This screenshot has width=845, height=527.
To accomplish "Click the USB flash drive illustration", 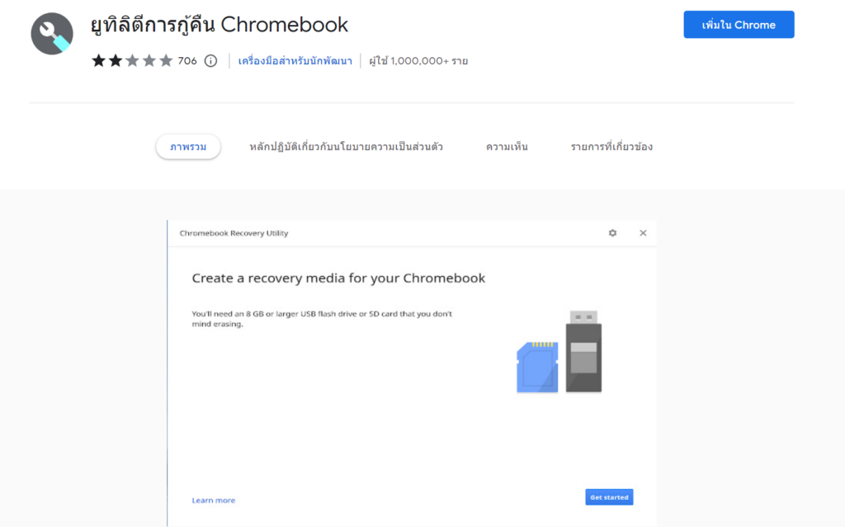I will tap(583, 351).
